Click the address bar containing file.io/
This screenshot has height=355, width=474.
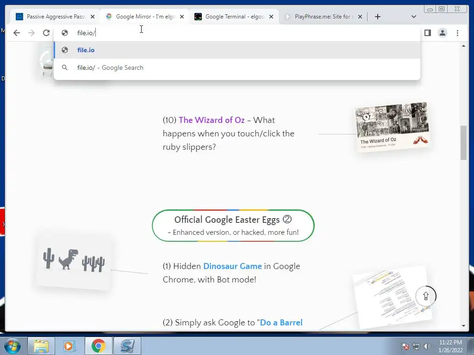coord(237,33)
